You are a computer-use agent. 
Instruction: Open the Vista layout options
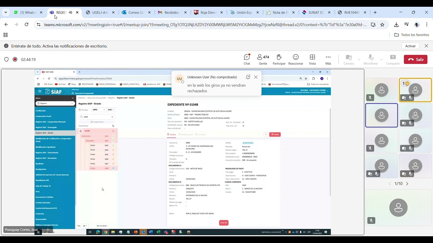(x=312, y=59)
